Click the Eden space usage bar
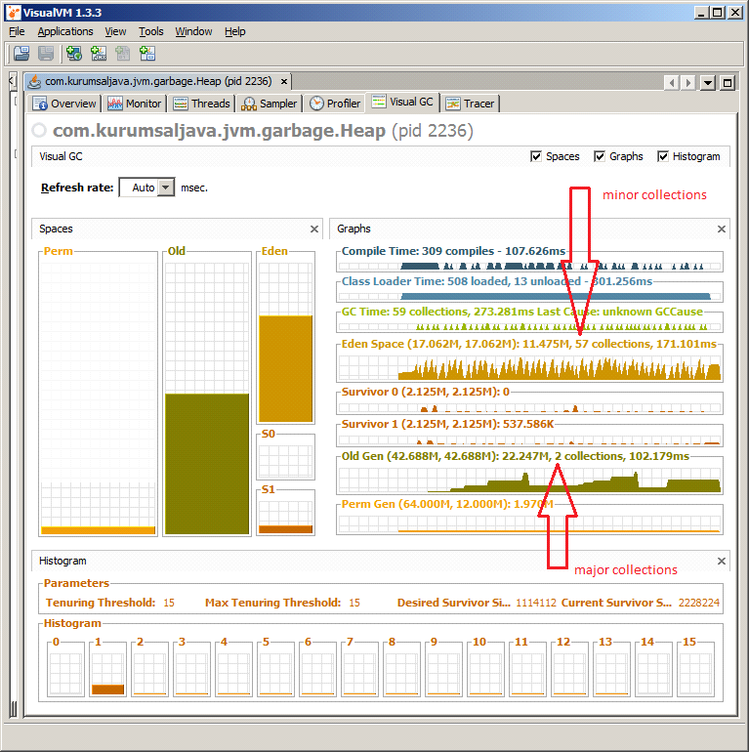 coord(286,368)
